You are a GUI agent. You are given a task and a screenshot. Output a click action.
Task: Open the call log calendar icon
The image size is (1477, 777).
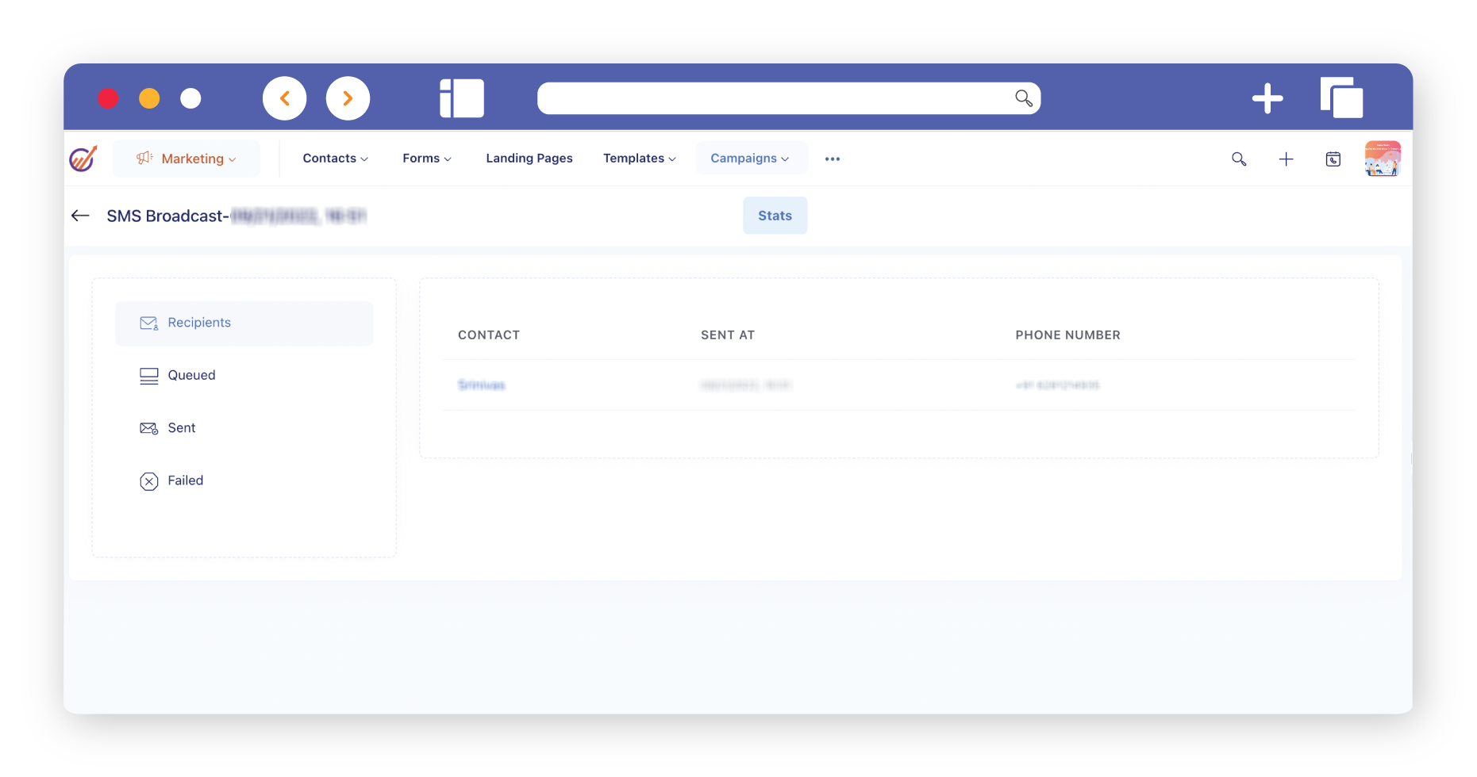(x=1333, y=159)
